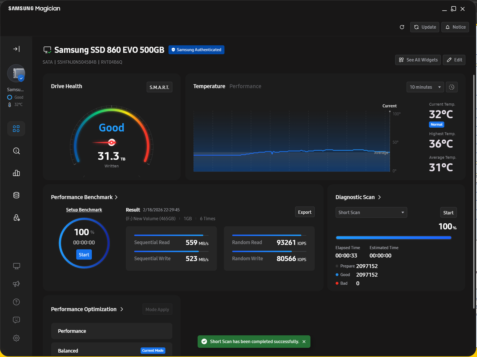The image size is (477, 357).
Task: Click the Good 2097152 scan count
Action: click(367, 275)
